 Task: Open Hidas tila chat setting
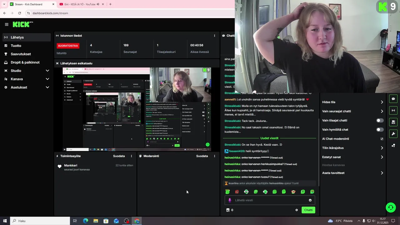click(353, 102)
